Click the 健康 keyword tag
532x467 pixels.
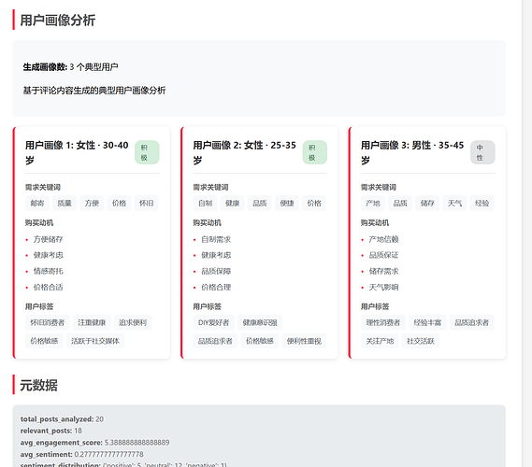click(x=233, y=204)
